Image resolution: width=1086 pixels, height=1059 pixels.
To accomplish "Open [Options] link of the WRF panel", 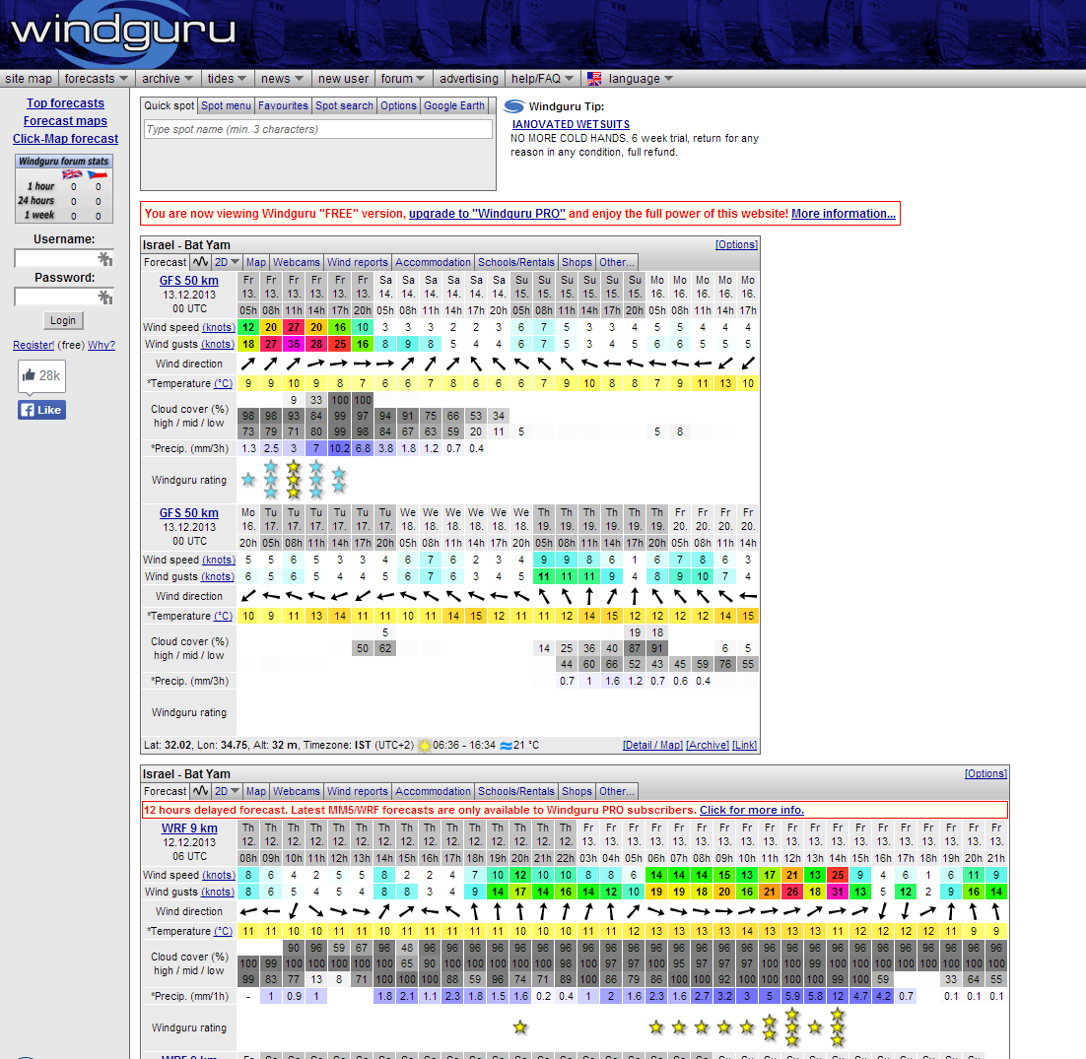I will 985,774.
